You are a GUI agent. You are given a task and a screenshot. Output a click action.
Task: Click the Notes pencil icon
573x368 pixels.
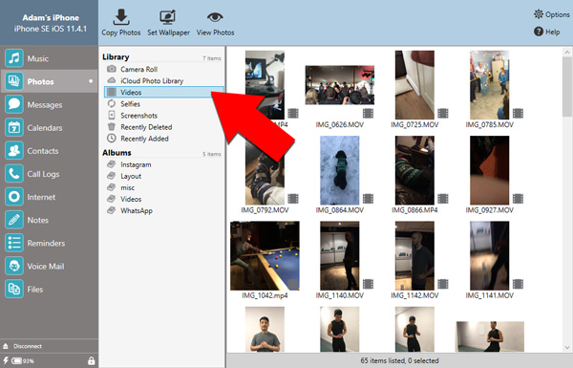[x=14, y=220]
